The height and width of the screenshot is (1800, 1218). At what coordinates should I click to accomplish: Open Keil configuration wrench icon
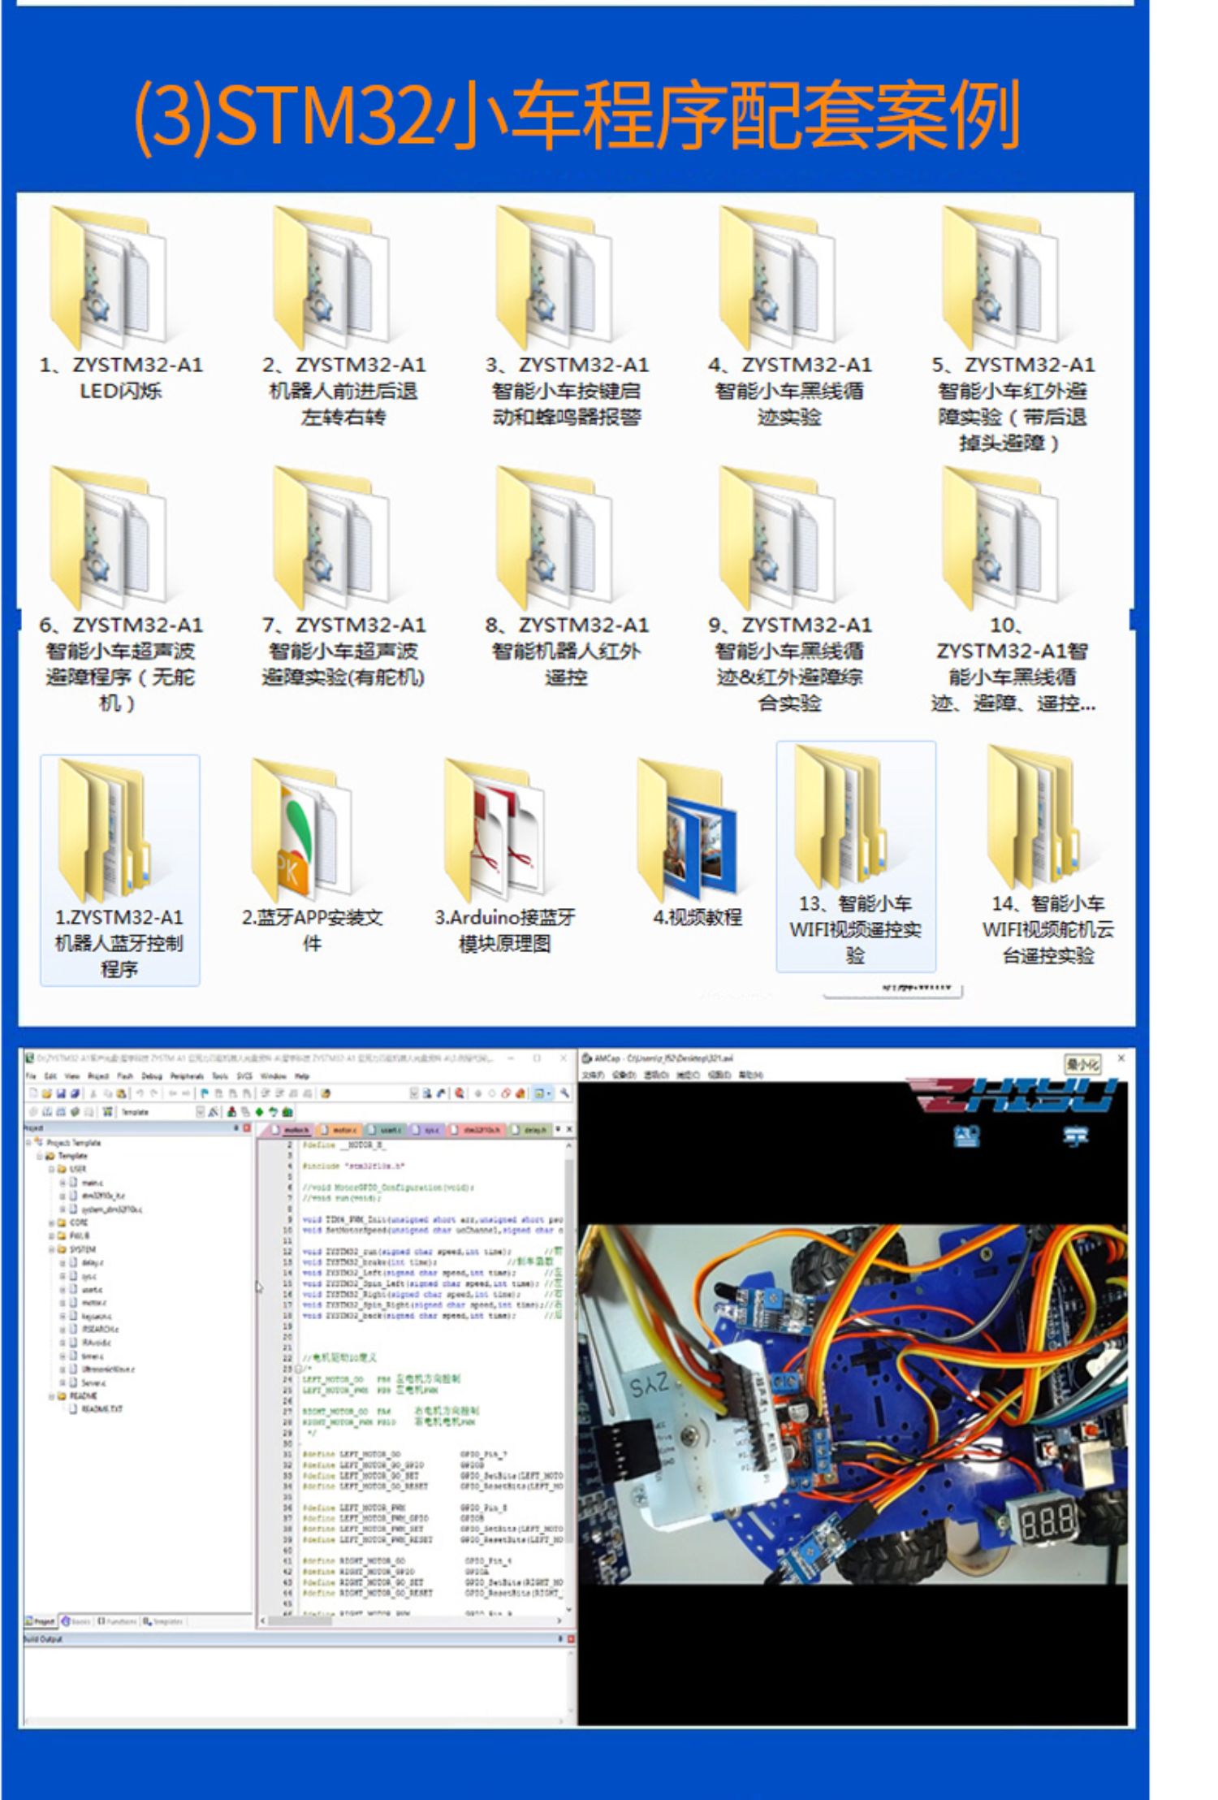click(x=564, y=1093)
